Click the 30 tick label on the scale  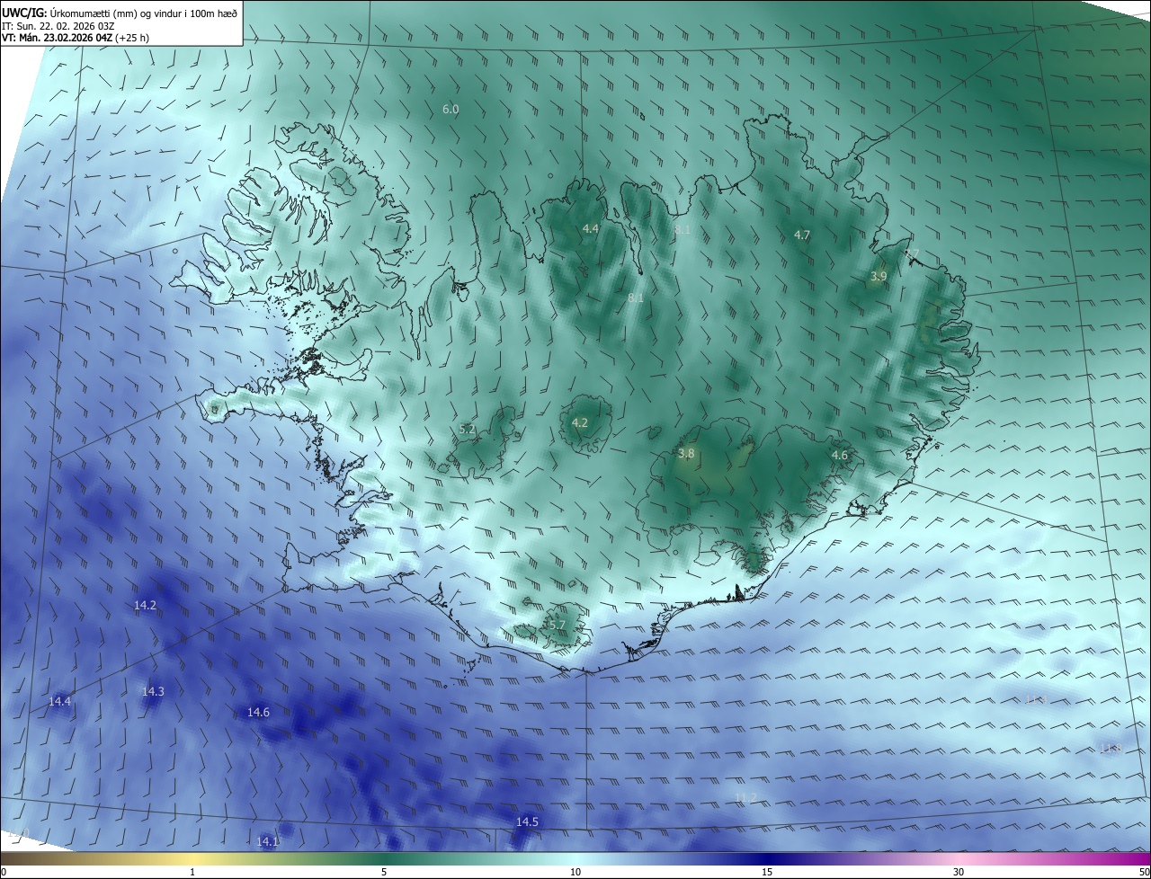coord(959,872)
